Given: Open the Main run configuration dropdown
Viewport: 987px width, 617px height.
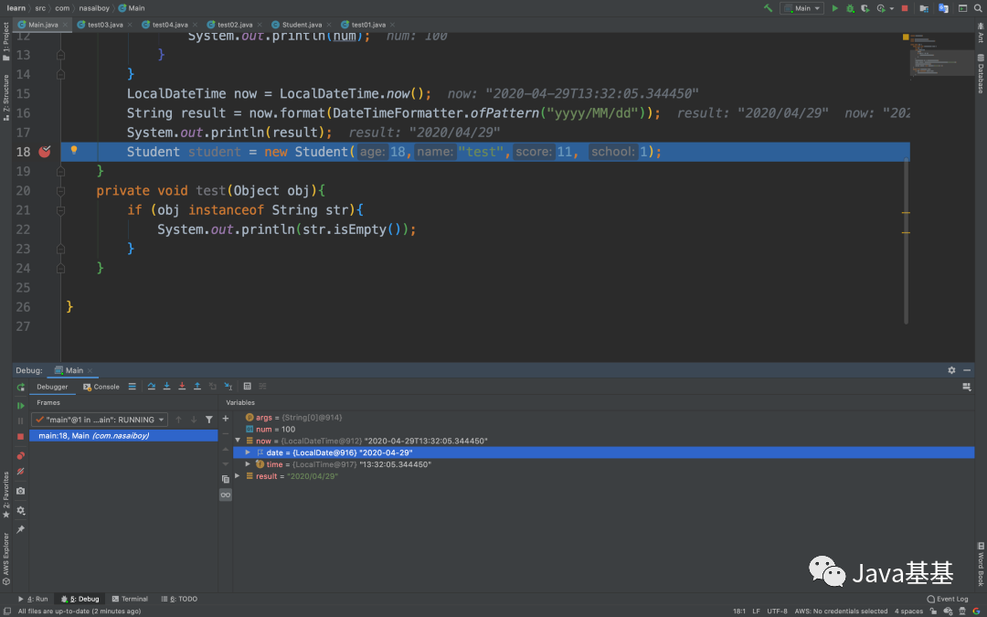Looking at the screenshot, I should pos(801,8).
